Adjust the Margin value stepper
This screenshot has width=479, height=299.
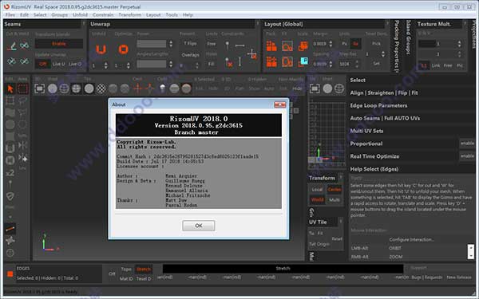tap(331, 44)
